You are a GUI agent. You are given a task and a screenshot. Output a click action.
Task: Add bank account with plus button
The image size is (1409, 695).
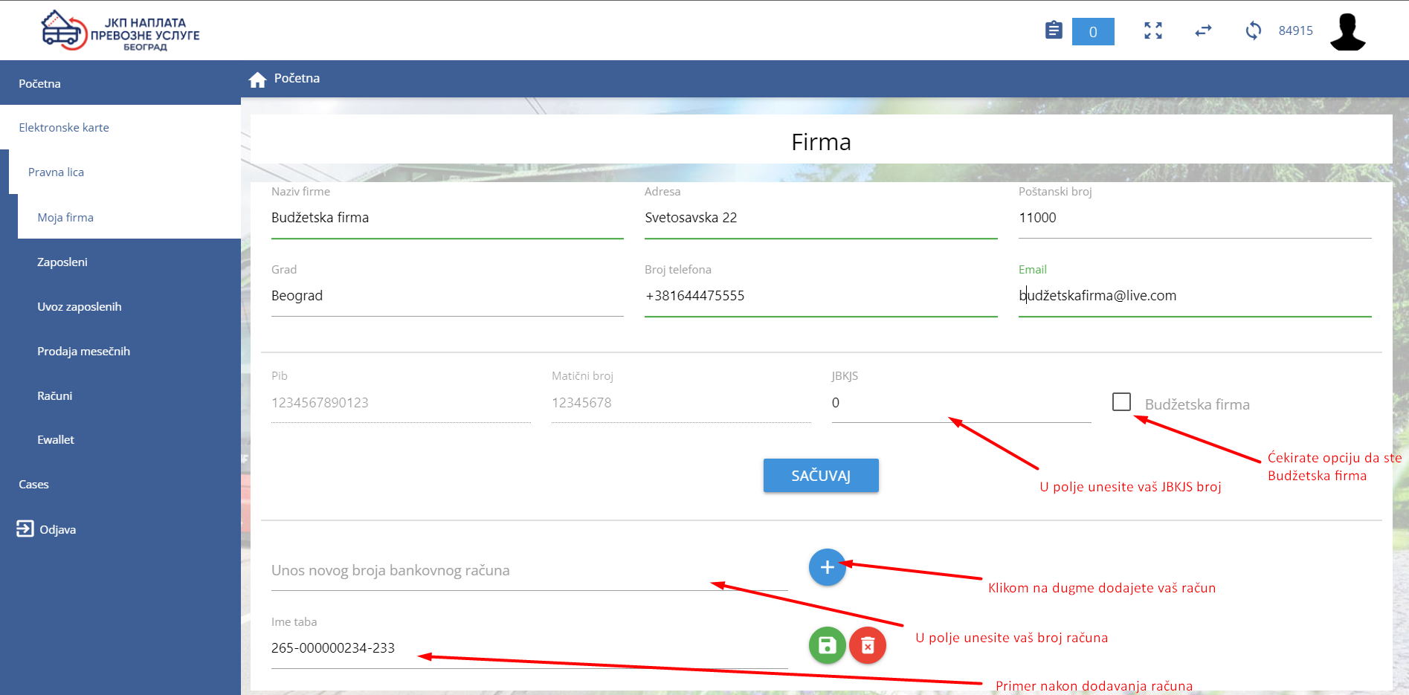[827, 568]
